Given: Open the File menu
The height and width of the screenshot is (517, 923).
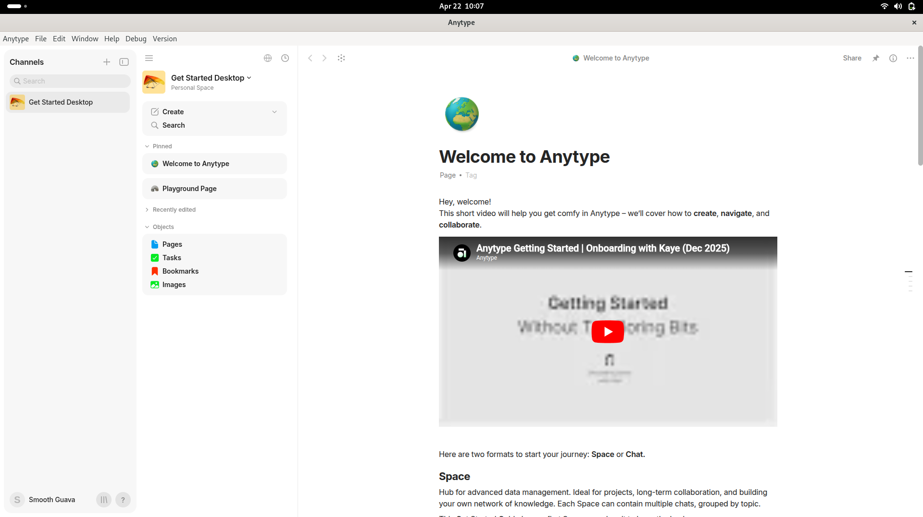Looking at the screenshot, I should (x=41, y=39).
